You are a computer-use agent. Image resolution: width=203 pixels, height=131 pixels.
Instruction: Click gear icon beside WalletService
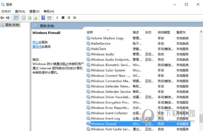click(88, 44)
